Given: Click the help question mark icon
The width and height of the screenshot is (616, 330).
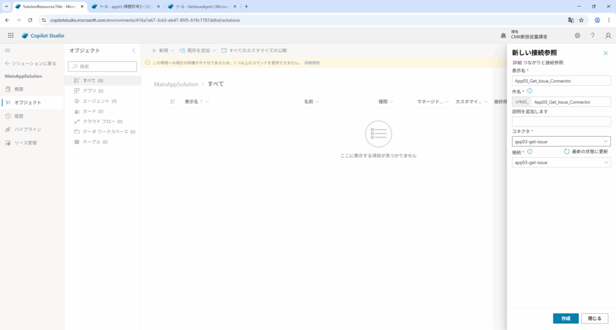Looking at the screenshot, I should (x=593, y=35).
